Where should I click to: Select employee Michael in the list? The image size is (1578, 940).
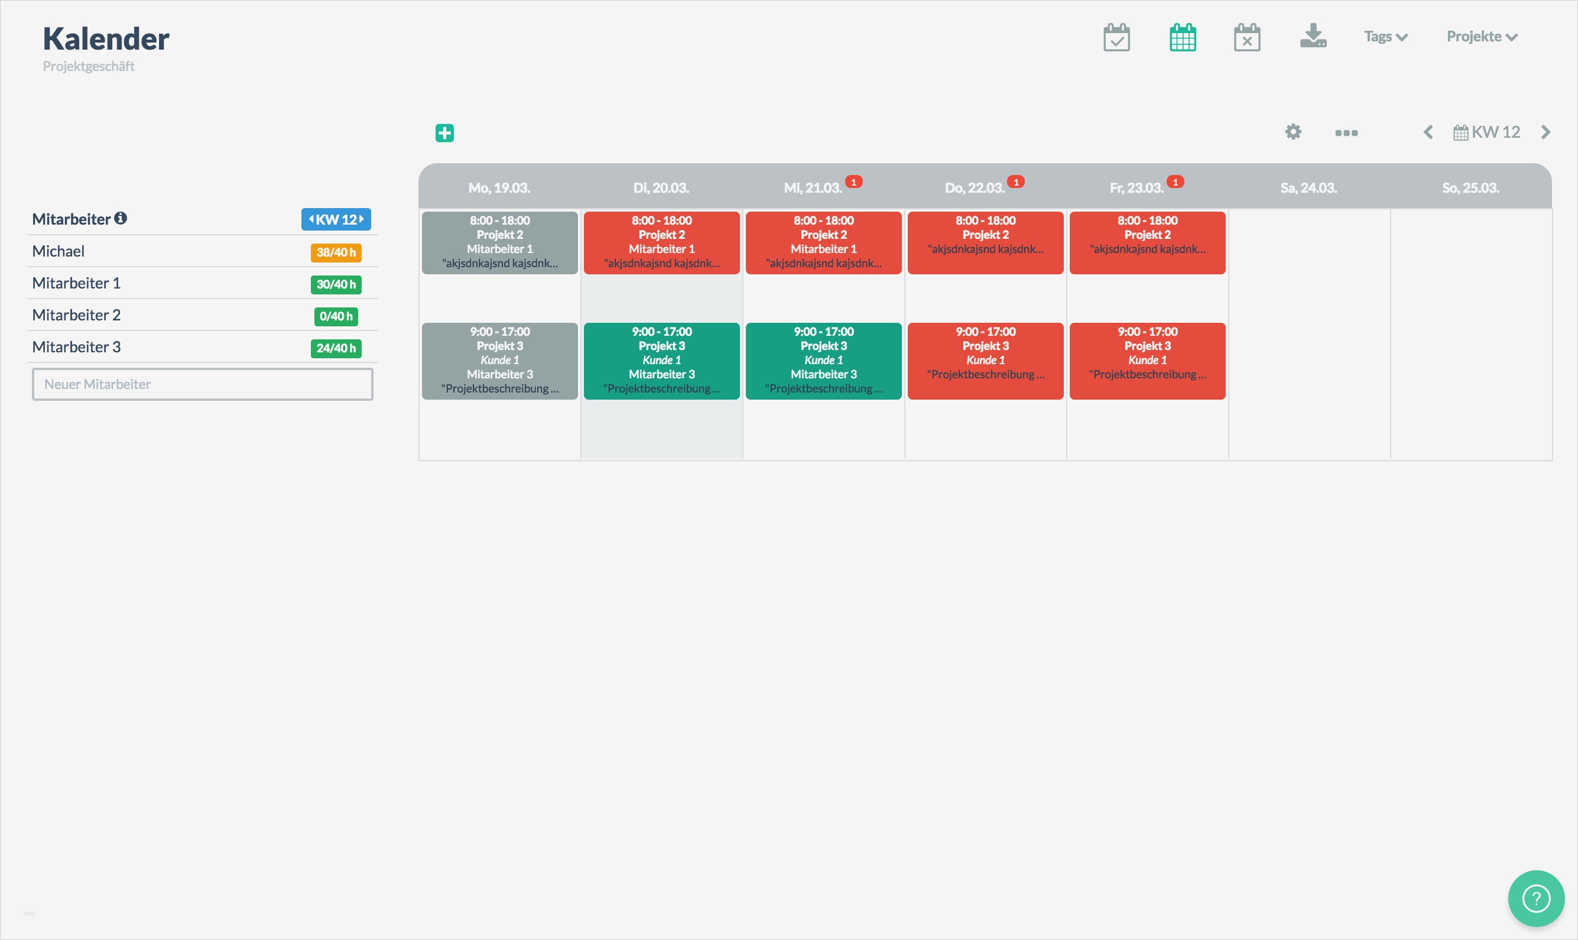pyautogui.click(x=59, y=251)
